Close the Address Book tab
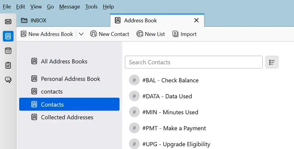Viewport: 294px width, 149px height. click(196, 21)
